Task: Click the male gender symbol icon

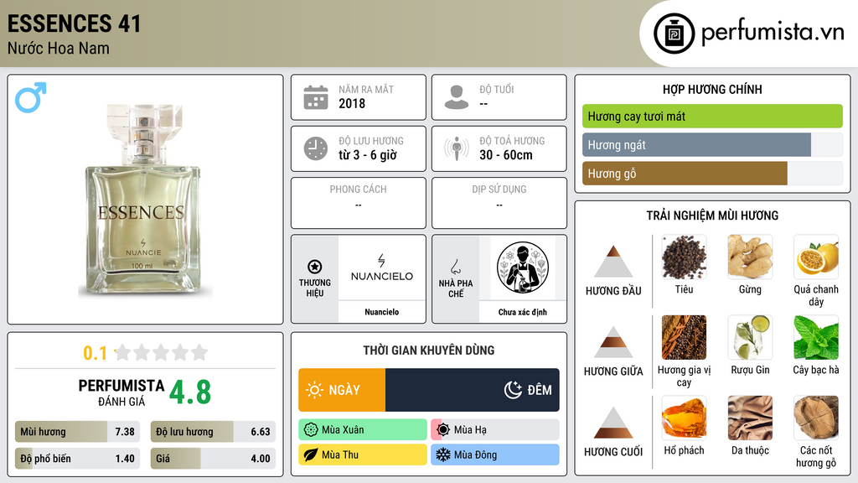Action: point(31,97)
